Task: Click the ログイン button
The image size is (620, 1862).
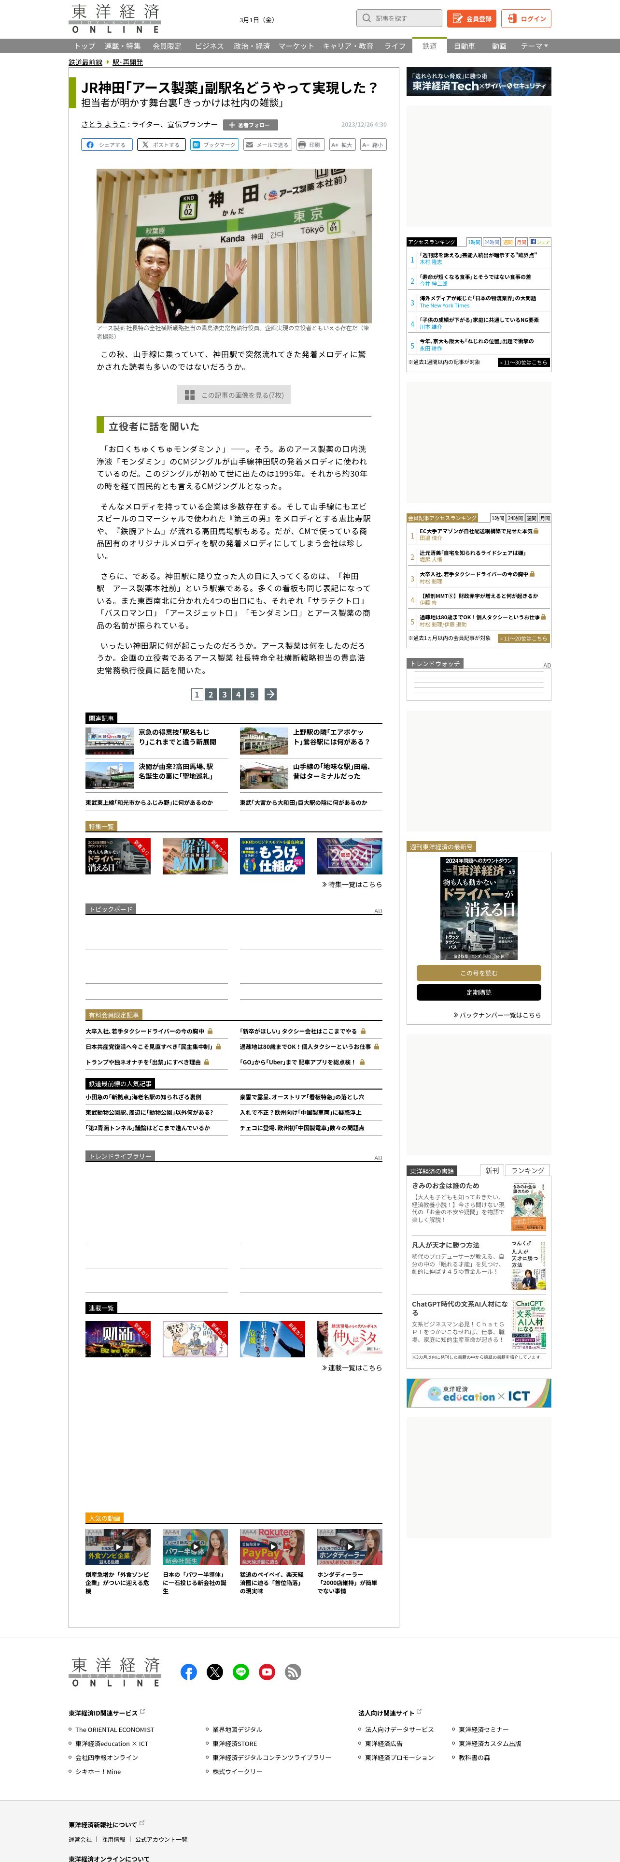Action: pos(526,18)
